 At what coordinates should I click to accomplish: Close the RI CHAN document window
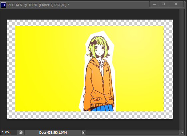(176, 4)
